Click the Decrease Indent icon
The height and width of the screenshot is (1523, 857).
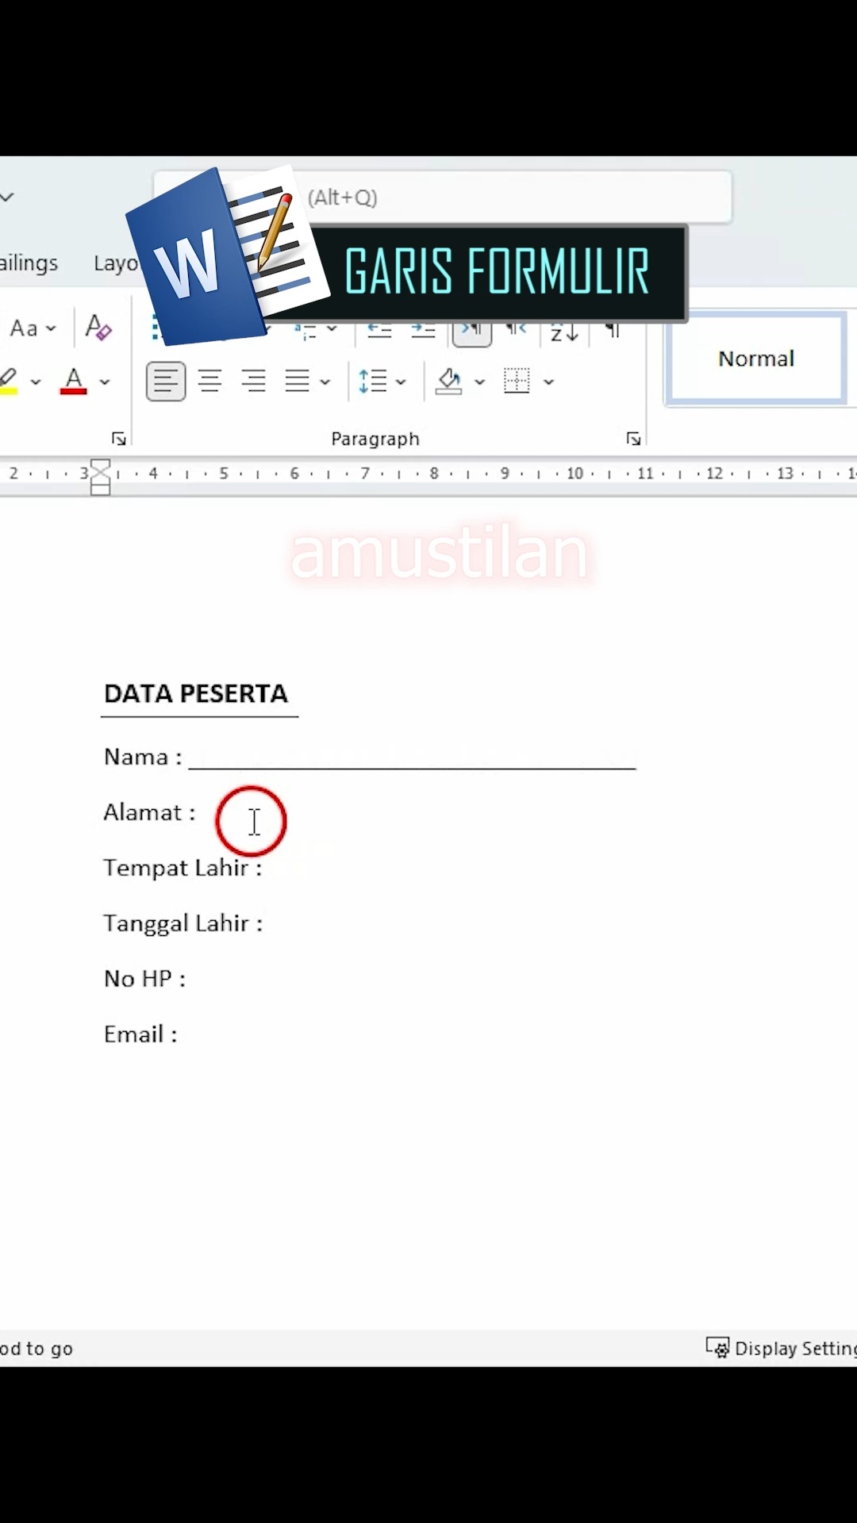click(x=379, y=331)
